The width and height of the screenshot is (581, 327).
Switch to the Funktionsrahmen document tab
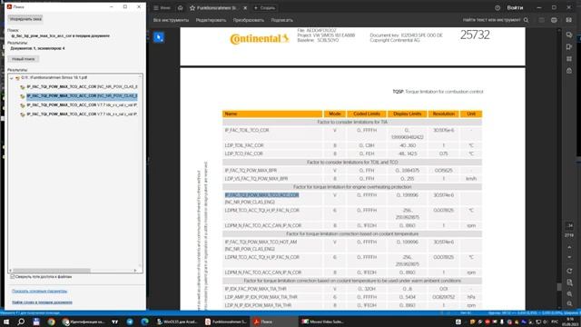click(x=217, y=8)
